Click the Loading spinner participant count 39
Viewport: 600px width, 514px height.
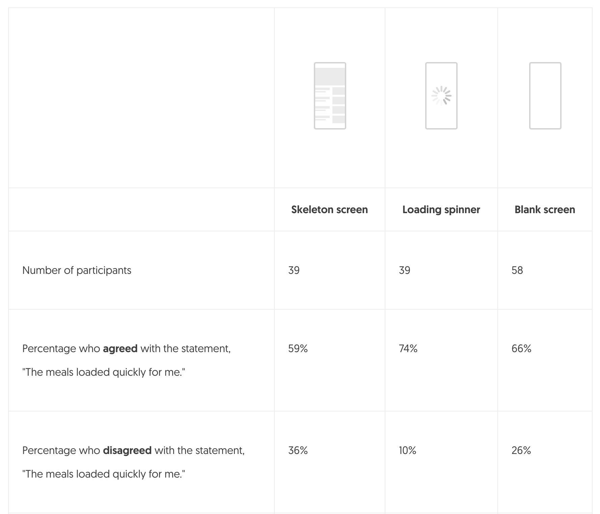[405, 270]
